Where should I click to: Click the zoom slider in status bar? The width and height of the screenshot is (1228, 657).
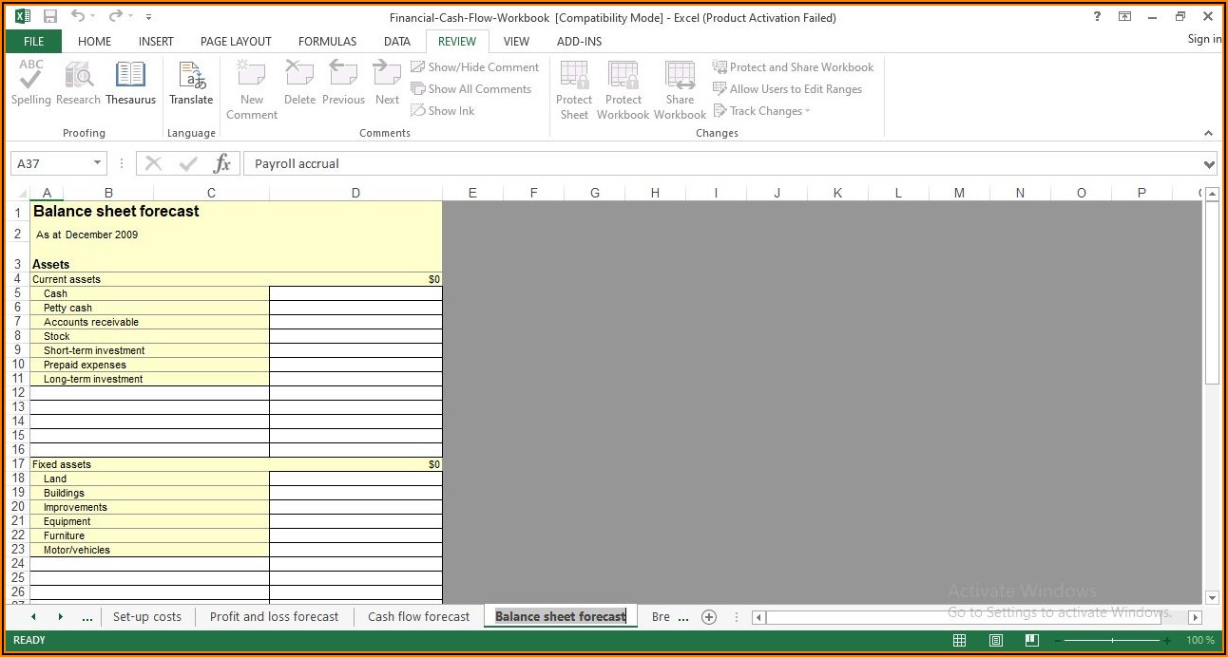tap(1112, 640)
